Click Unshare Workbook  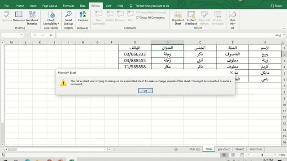(217, 18)
